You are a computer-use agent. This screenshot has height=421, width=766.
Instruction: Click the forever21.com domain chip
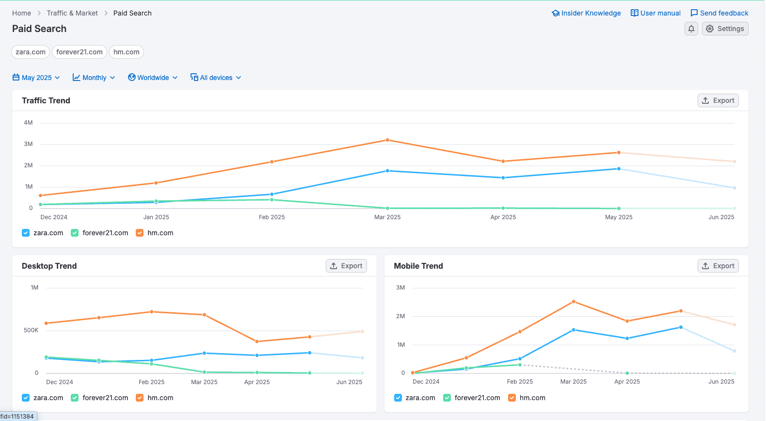[x=80, y=52]
